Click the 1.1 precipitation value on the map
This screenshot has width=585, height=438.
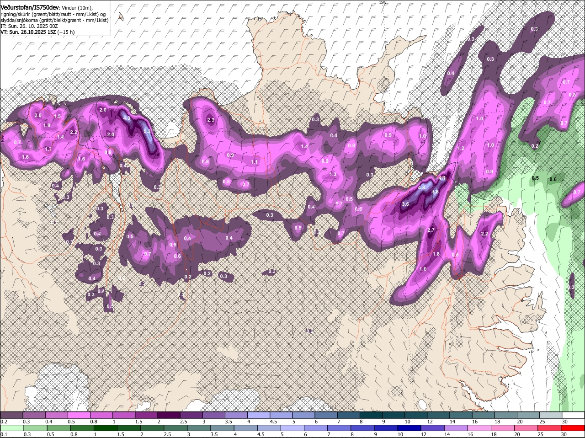coord(255,162)
